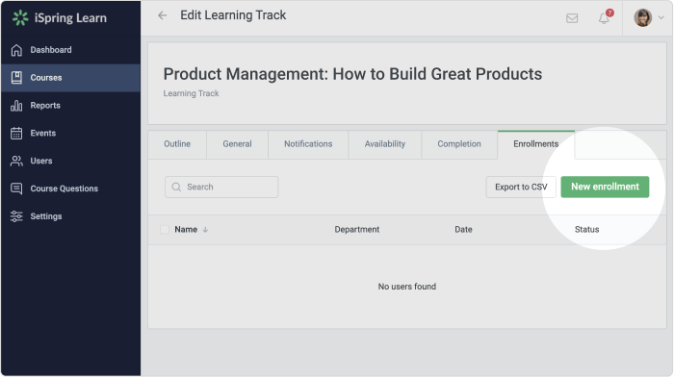Sort by Name using the arrow
Viewport: 674px width, 377px height.
click(x=205, y=230)
